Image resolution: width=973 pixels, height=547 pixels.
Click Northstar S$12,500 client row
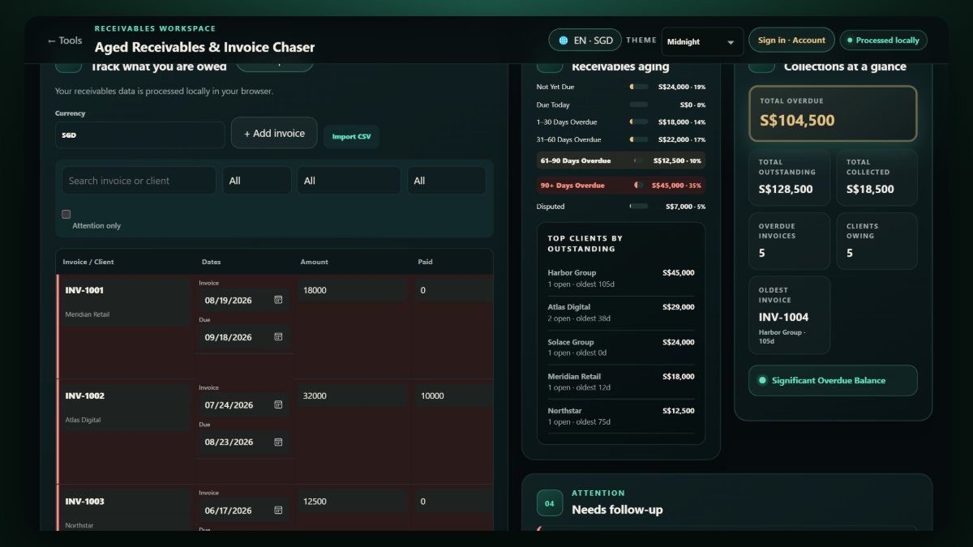621,416
